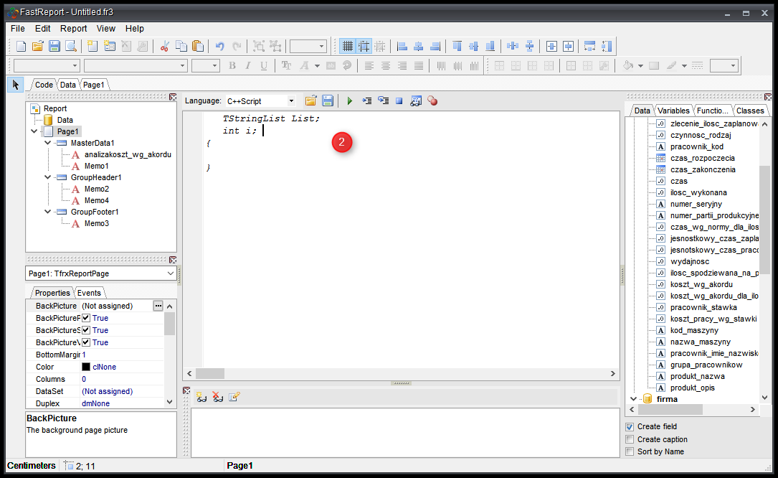Enable the Create caption checkbox
The width and height of the screenshot is (778, 478).
coord(630,439)
